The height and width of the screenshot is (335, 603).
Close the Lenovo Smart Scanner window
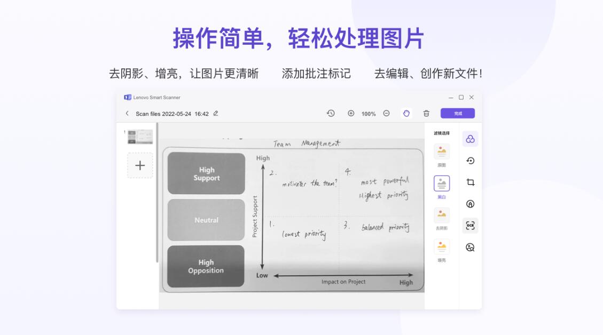point(472,98)
